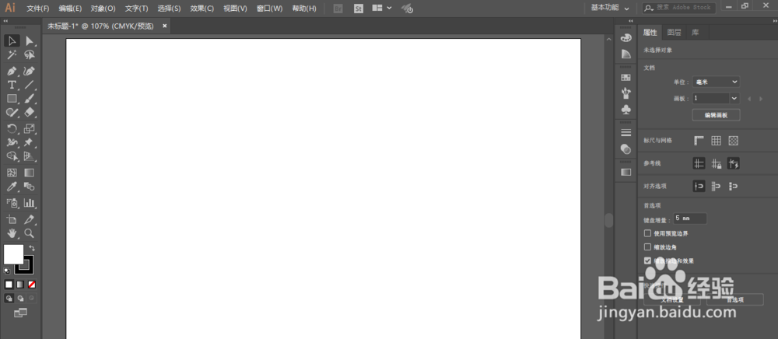The image size is (778, 339).
Task: Select the Rectangle tool
Action: pos(12,99)
